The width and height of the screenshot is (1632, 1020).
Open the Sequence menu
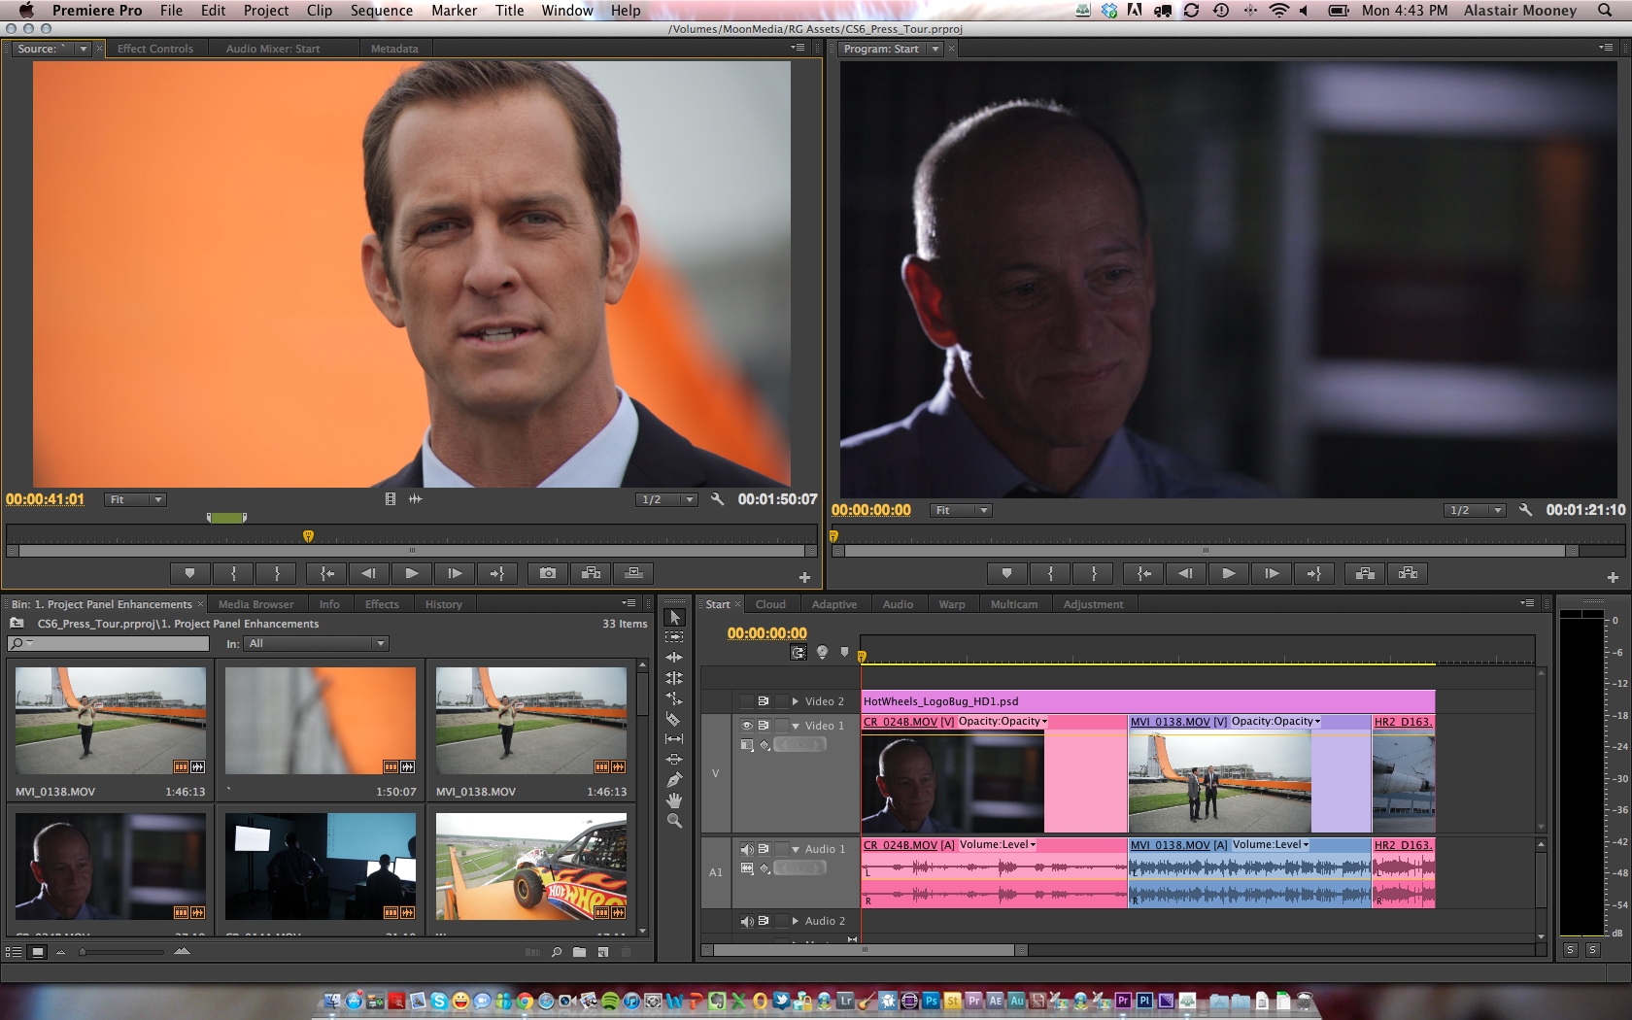381,11
